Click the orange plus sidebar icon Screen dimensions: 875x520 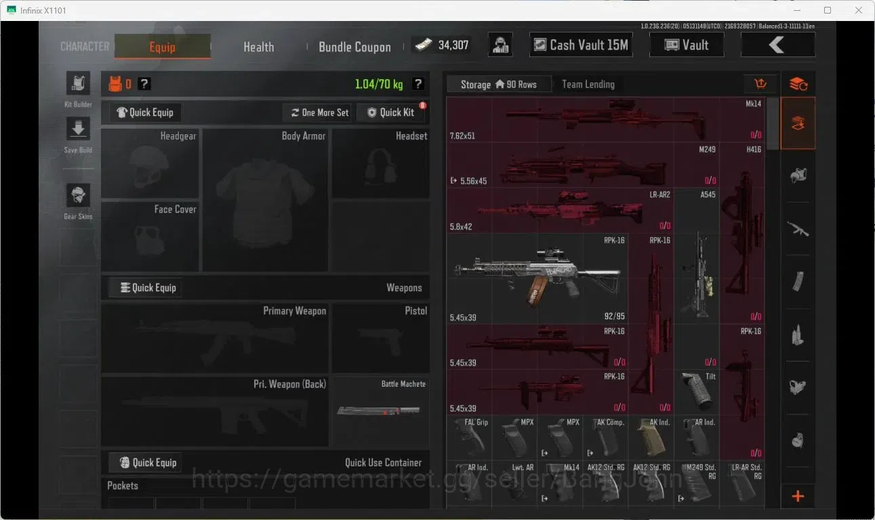pos(798,496)
